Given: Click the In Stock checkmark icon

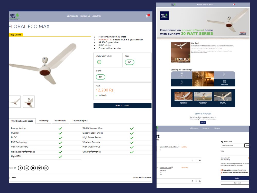Looking at the screenshot, I should pyautogui.click(x=97, y=95).
